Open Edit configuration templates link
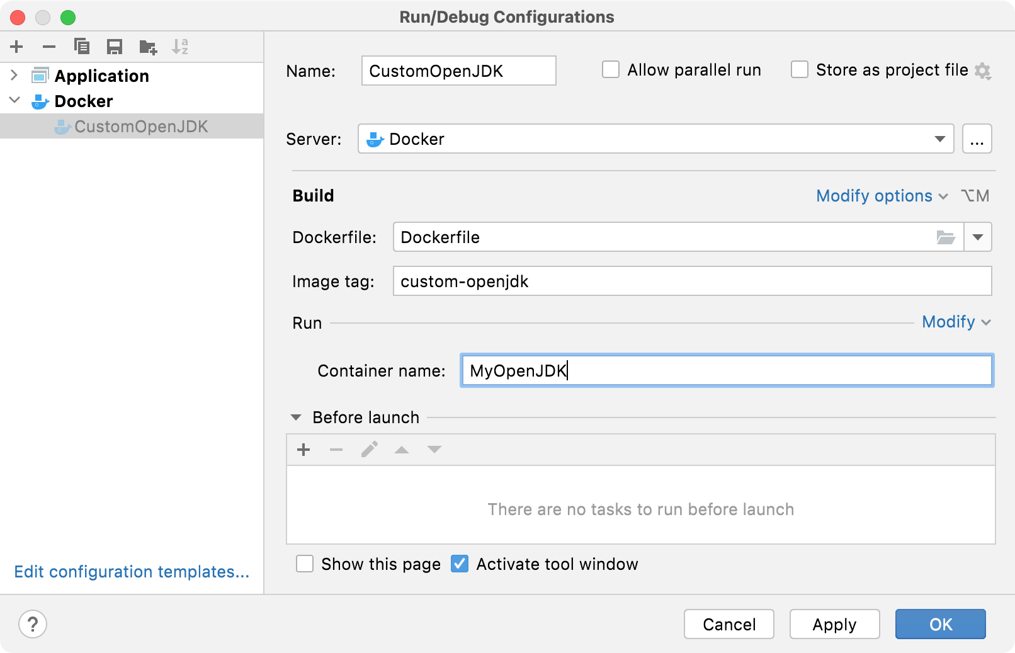1015x653 pixels. 132,571
